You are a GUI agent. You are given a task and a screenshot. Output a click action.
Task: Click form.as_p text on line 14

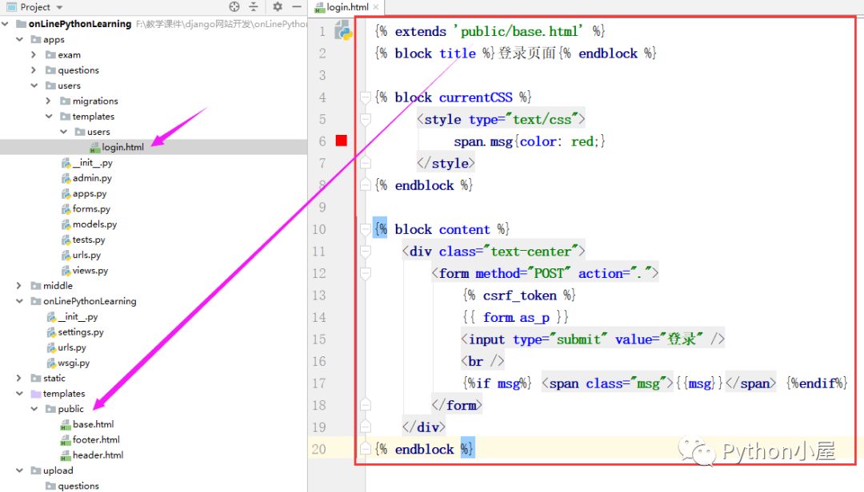point(516,318)
